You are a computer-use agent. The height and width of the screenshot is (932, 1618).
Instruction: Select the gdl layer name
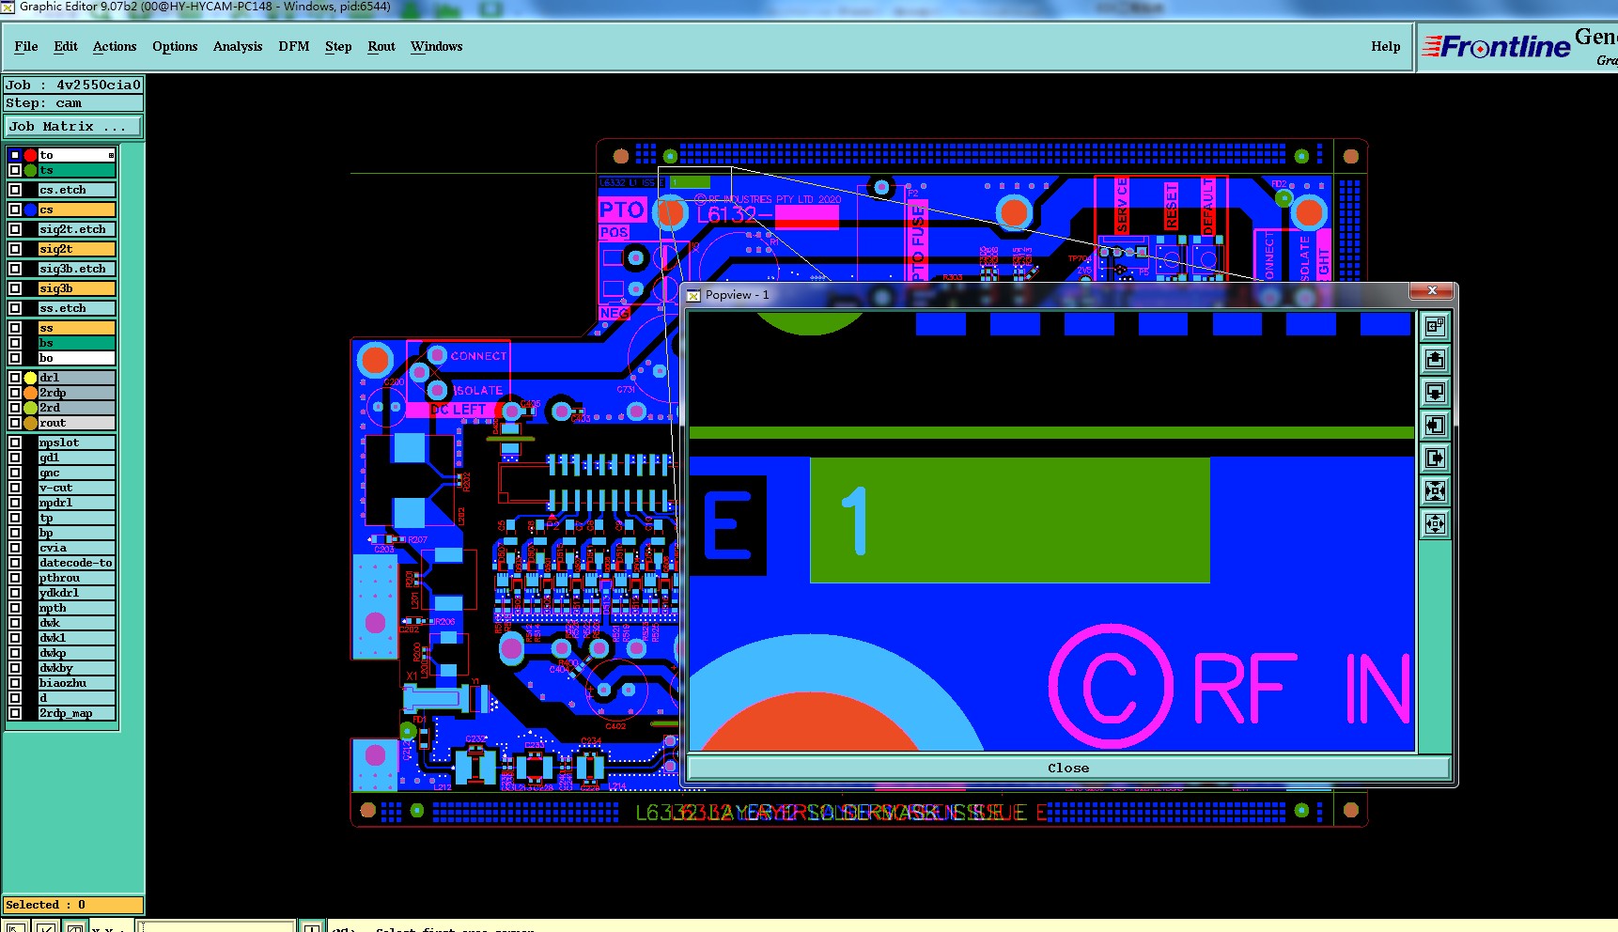tap(77, 458)
